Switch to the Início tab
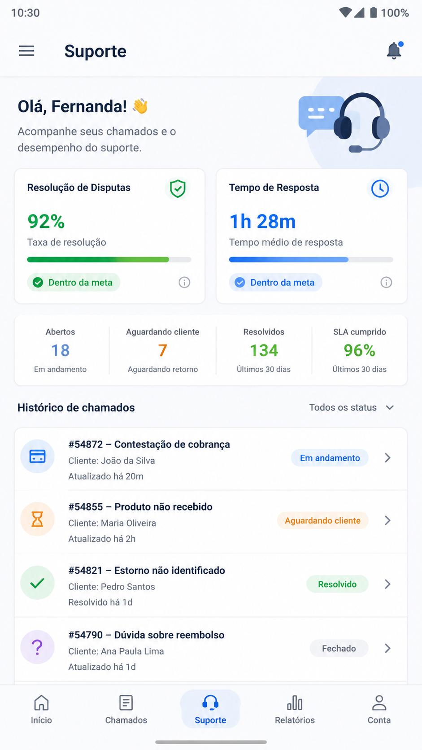This screenshot has width=422, height=750. coord(41,709)
